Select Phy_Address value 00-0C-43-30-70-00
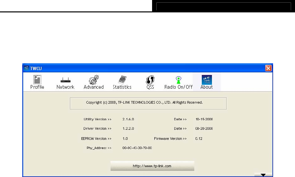 (137, 148)
